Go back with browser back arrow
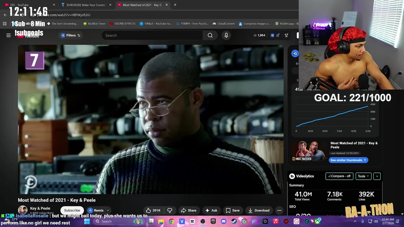404x227 pixels. (x=5, y=15)
